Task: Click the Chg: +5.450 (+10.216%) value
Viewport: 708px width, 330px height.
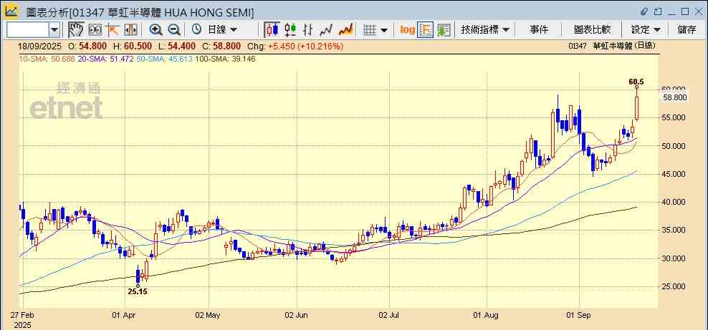Action: (296, 47)
